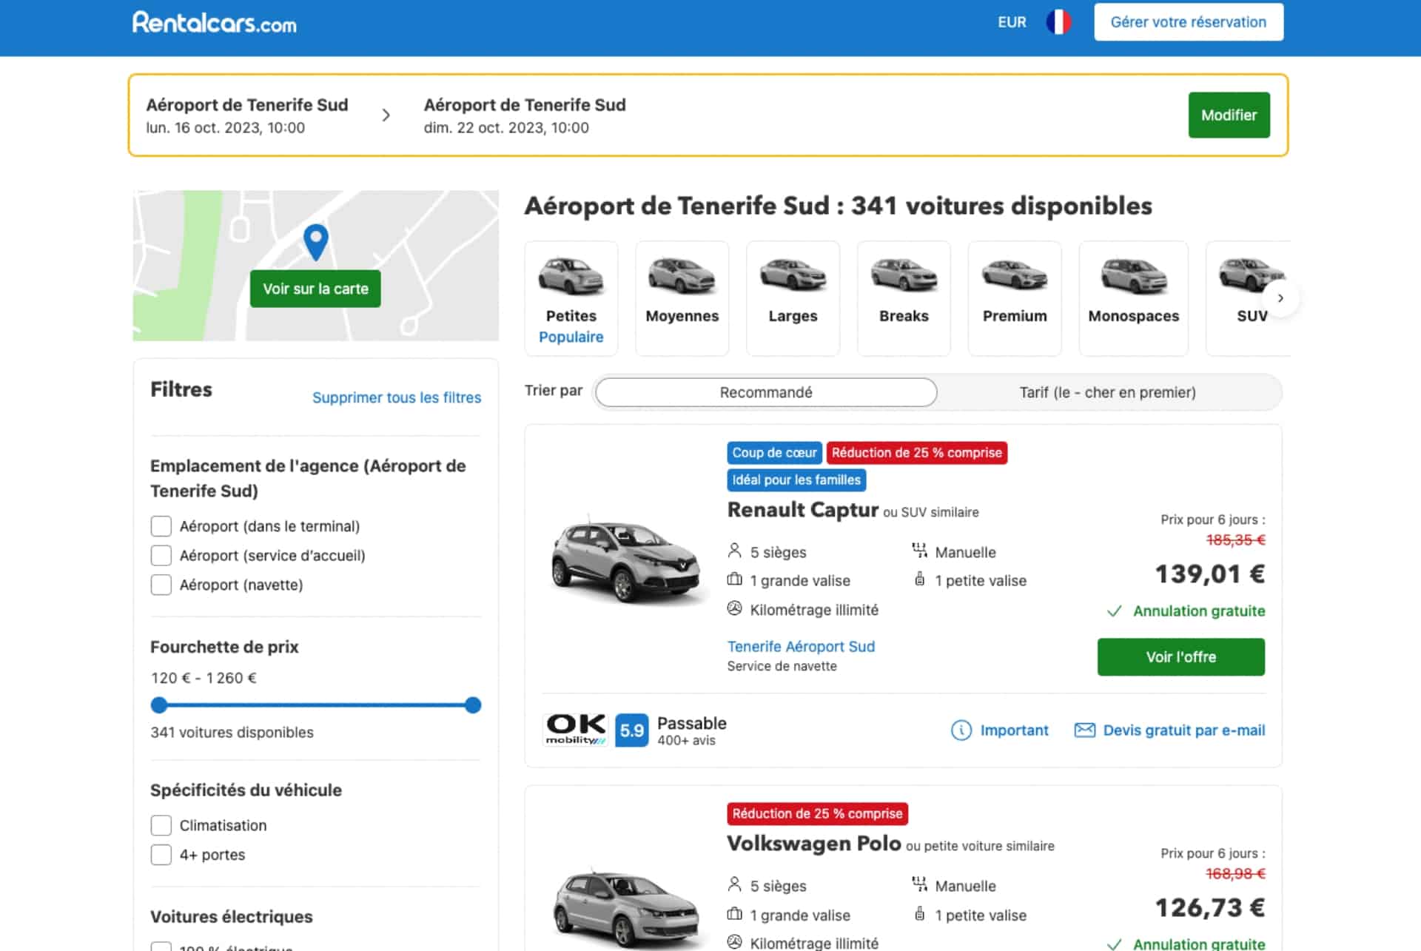Screen dimensions: 1421x951
Task: Click the petite valise icon for Captur
Action: [919, 579]
